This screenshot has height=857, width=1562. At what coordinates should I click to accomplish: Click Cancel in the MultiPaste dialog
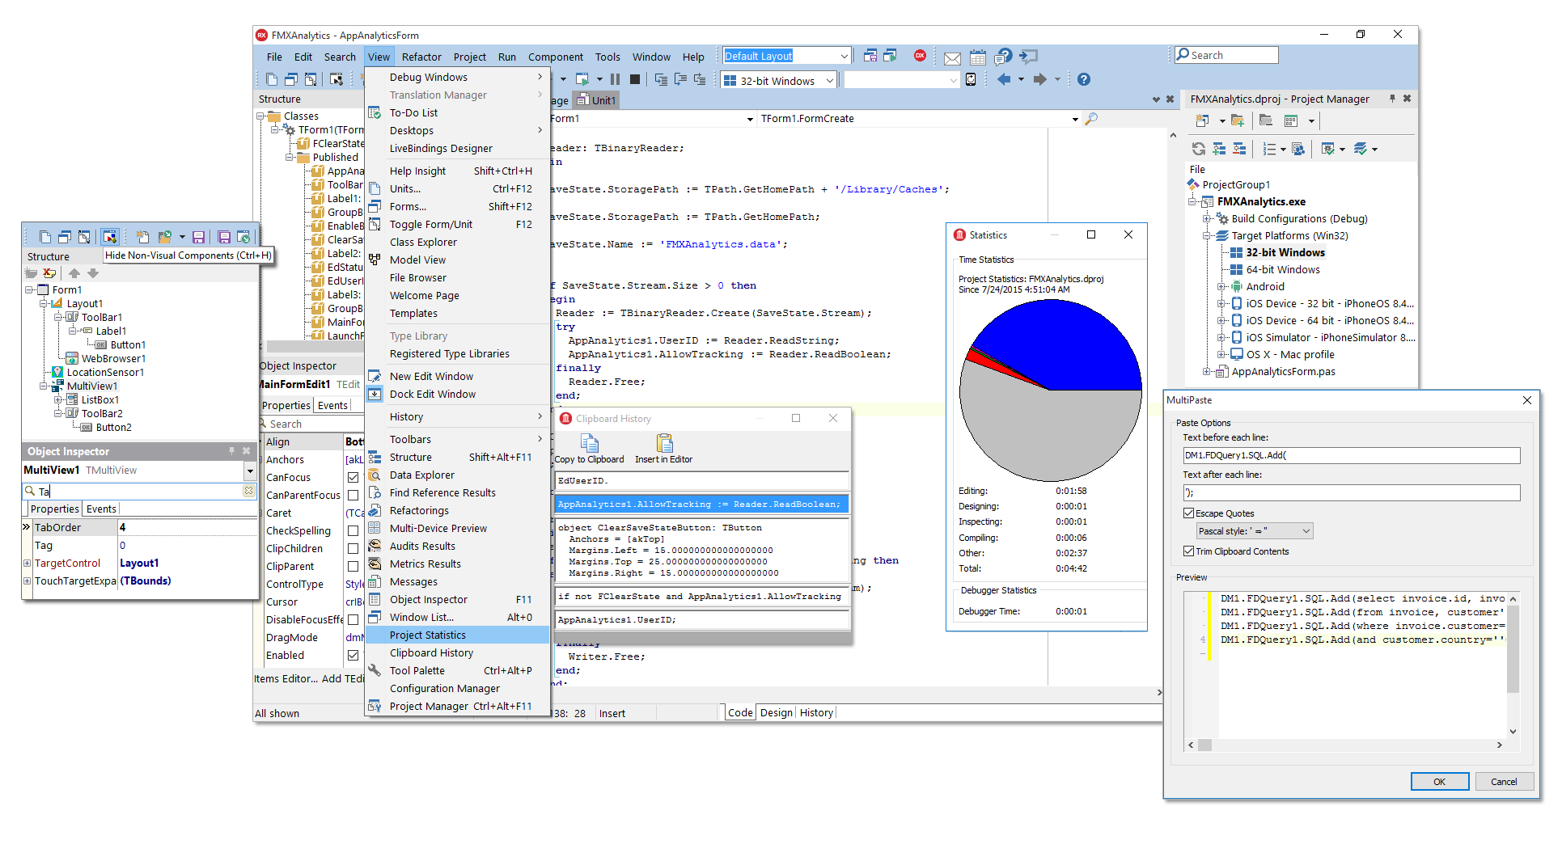(1504, 782)
